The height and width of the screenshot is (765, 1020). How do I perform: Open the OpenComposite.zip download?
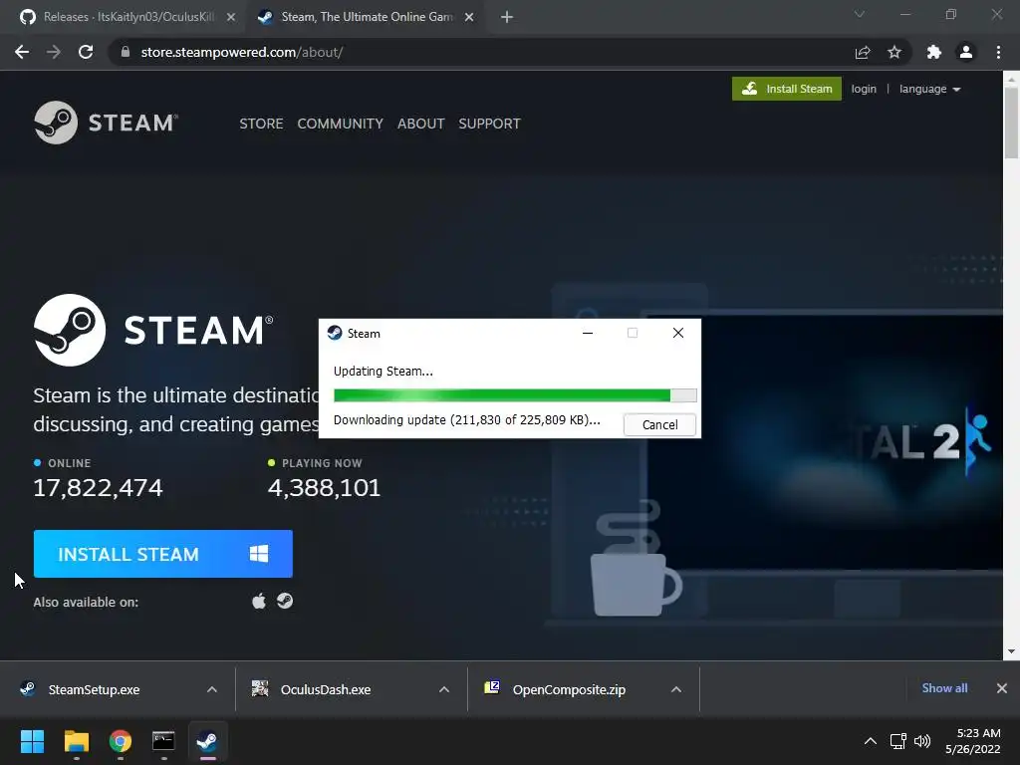pos(569,689)
